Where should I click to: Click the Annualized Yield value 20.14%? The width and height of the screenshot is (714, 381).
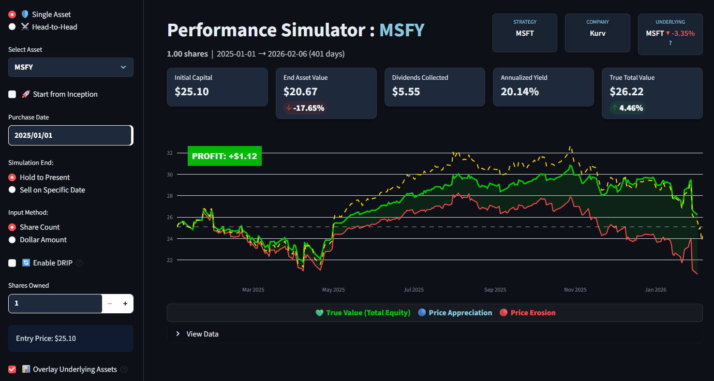520,92
